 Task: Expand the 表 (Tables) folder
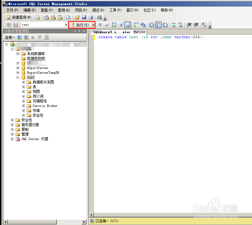pyautogui.click(x=23, y=87)
